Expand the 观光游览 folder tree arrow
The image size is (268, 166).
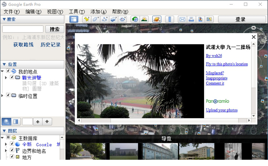tap(6, 77)
